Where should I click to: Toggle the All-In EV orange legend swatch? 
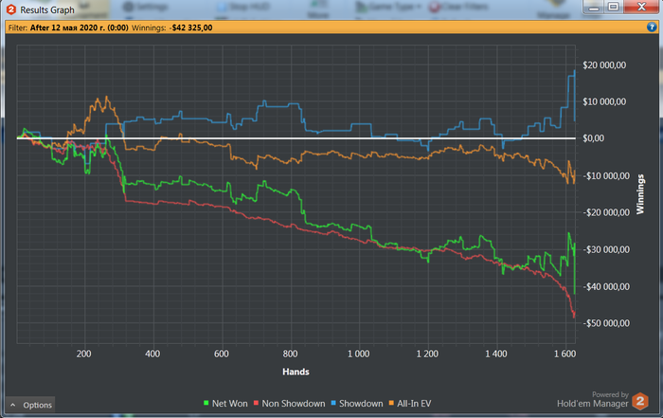(x=391, y=403)
